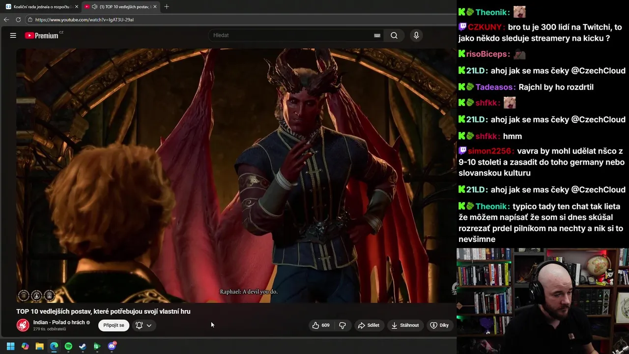Click the '279 tis. odběratelů' subscriber count
The width and height of the screenshot is (629, 354).
click(50, 329)
